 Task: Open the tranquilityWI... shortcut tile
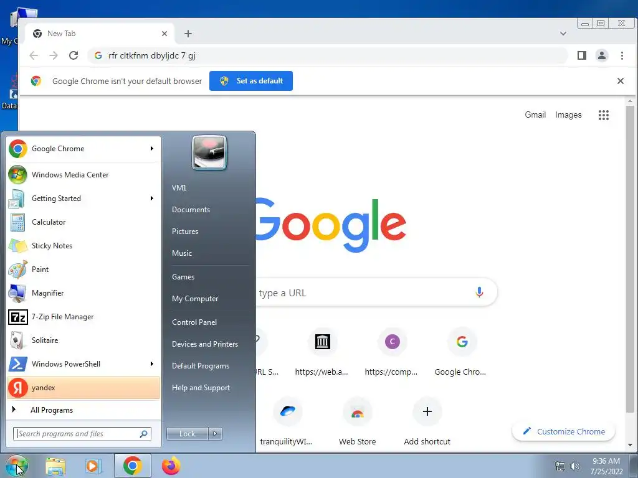287,423
